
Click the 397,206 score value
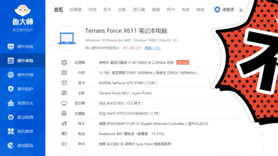click(129, 48)
